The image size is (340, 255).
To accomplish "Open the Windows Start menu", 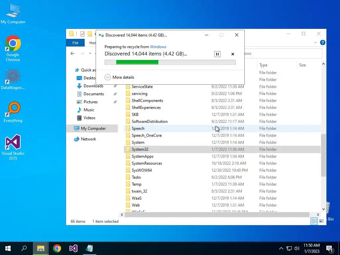I will coord(8,248).
